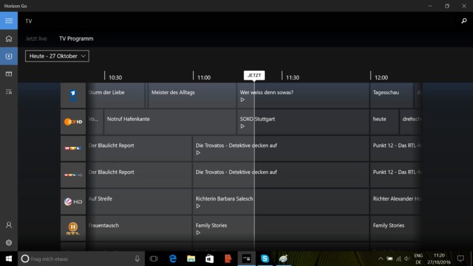The width and height of the screenshot is (473, 266).
Task: Open the settings gear in the sidebar
Action: coord(9,243)
